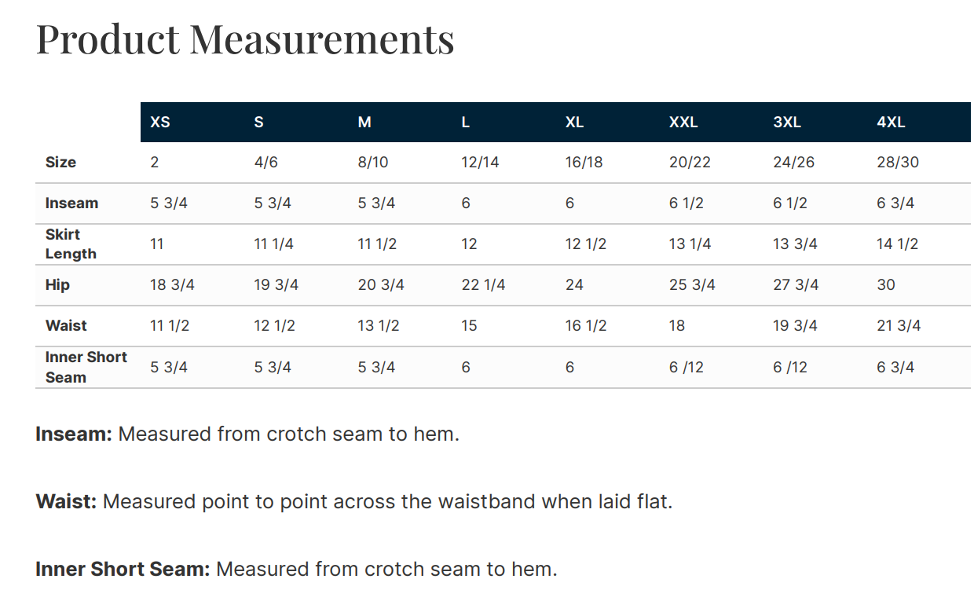Viewport: 974px width, 590px height.
Task: Select the size 28/30 cell
Action: coord(898,163)
